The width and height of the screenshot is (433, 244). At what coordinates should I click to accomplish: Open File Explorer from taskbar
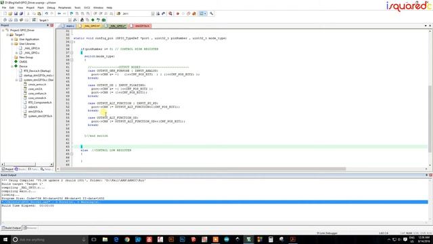point(105,239)
